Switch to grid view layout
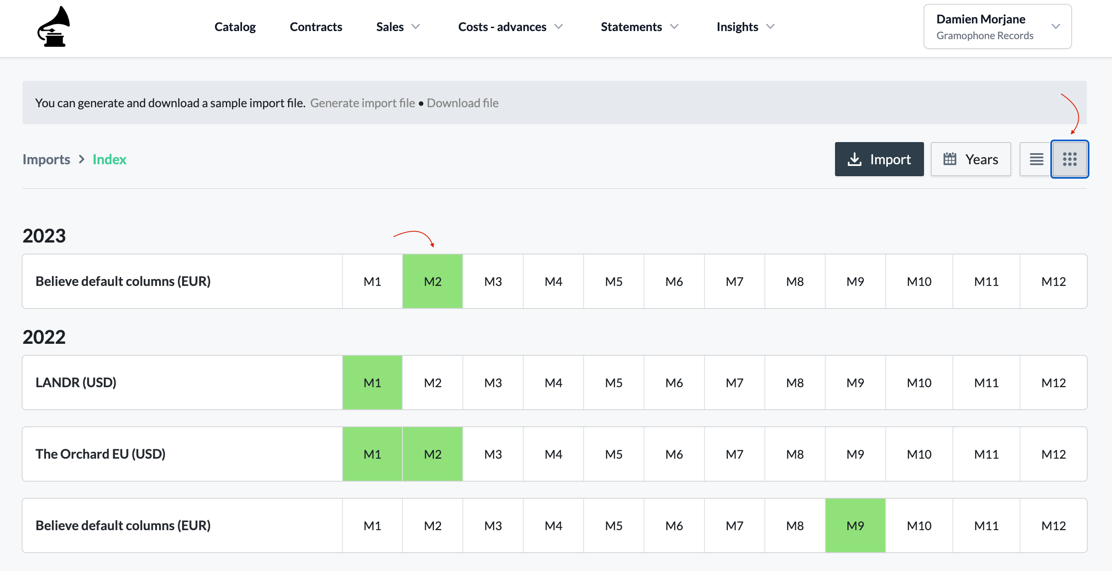The width and height of the screenshot is (1112, 571). (x=1070, y=159)
